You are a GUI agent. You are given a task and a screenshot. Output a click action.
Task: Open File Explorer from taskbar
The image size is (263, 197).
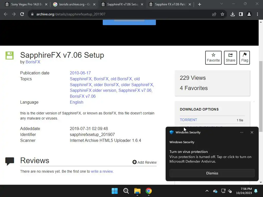(137, 191)
